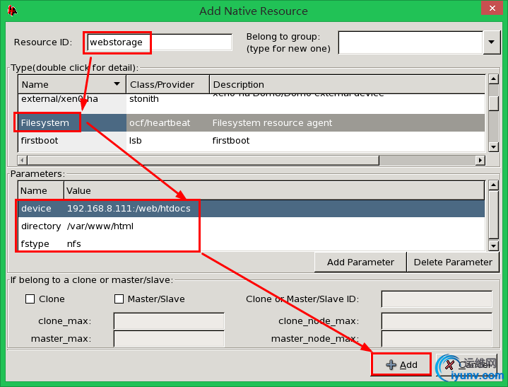Click value 192.168.8.111:/web/htdocs
The image size is (508, 387).
129,208
